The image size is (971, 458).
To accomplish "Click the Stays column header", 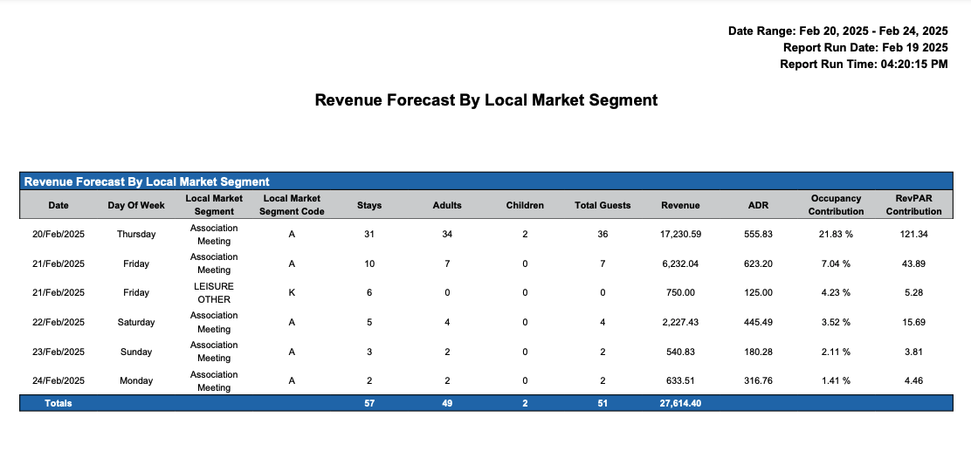I will pos(369,205).
